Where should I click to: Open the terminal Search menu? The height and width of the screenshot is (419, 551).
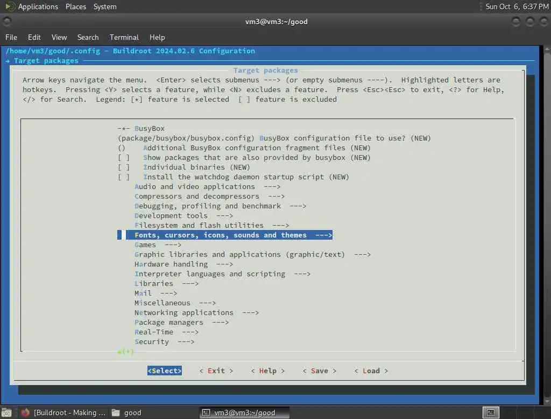(x=88, y=37)
